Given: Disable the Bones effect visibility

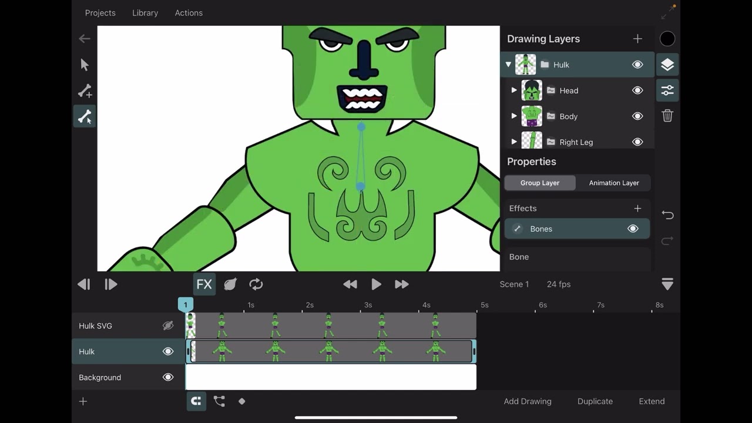Looking at the screenshot, I should pyautogui.click(x=633, y=229).
